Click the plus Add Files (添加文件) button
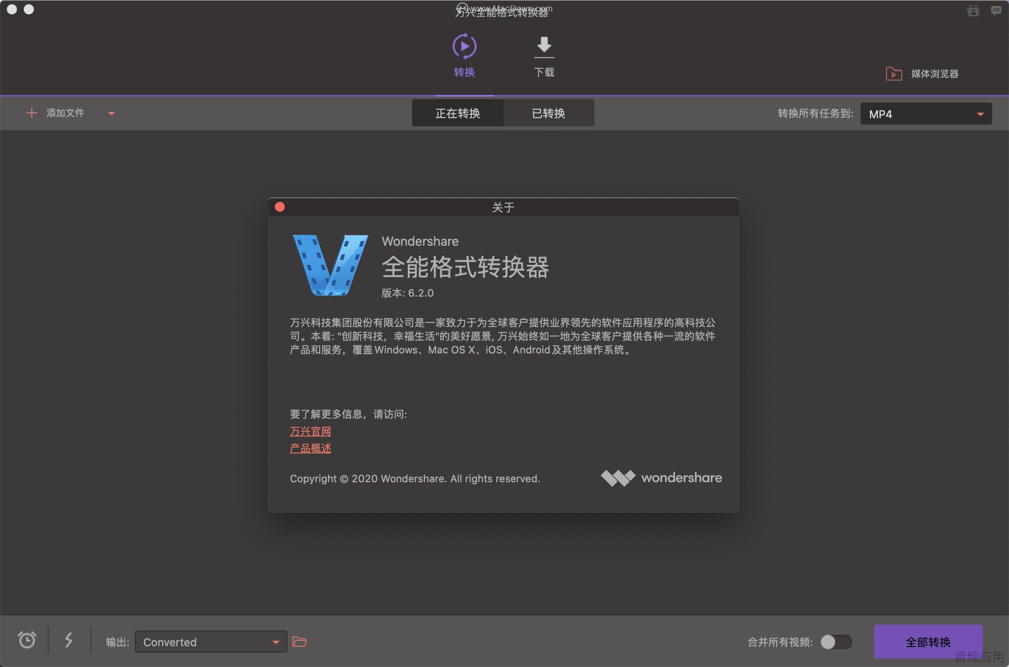The height and width of the screenshot is (667, 1009). 55,113
